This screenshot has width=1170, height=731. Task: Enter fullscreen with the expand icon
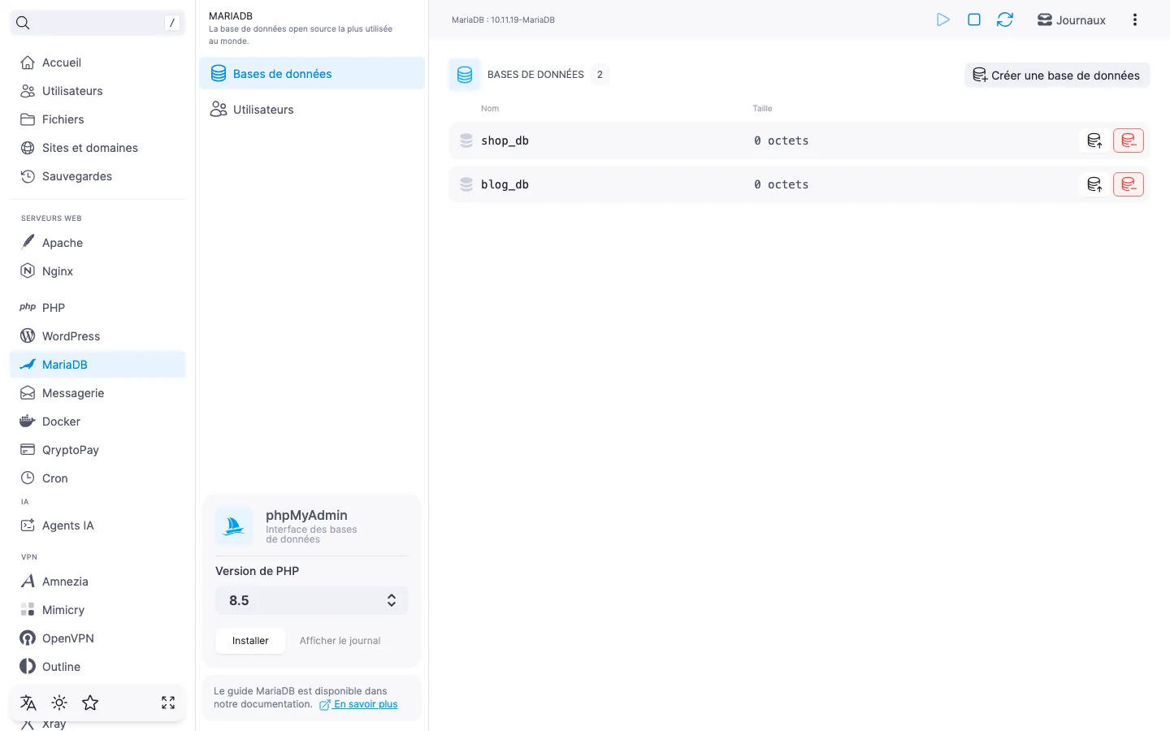pos(168,703)
